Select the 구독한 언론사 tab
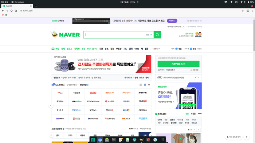Image resolution: width=255 pixels, height=143 pixels. [x=72, y=85]
